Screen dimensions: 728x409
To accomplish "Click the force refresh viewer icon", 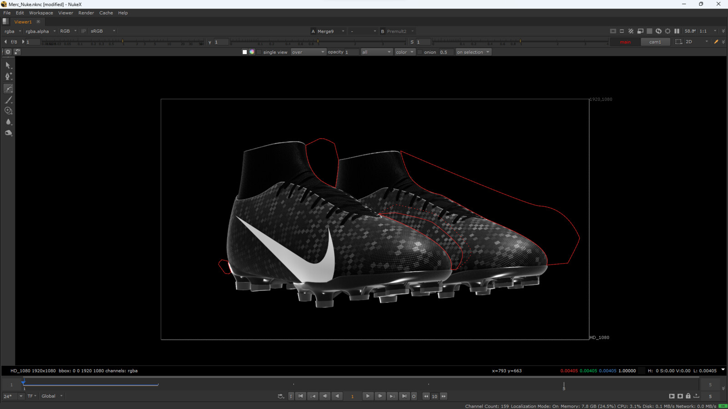I will point(658,31).
